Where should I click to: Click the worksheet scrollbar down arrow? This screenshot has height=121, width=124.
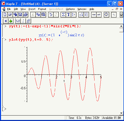(x=121, y=113)
